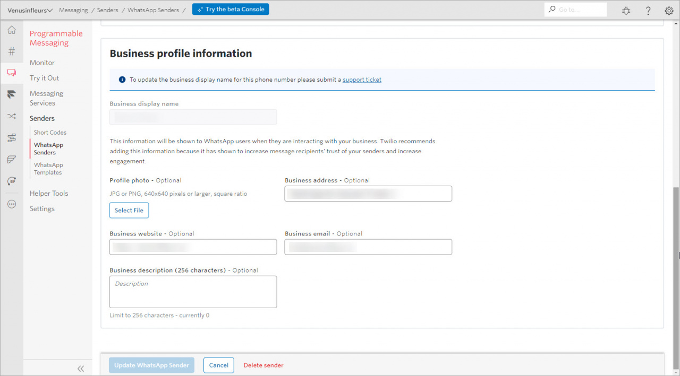
Task: Expand the Venusinfleurs account dropdown
Action: click(30, 10)
